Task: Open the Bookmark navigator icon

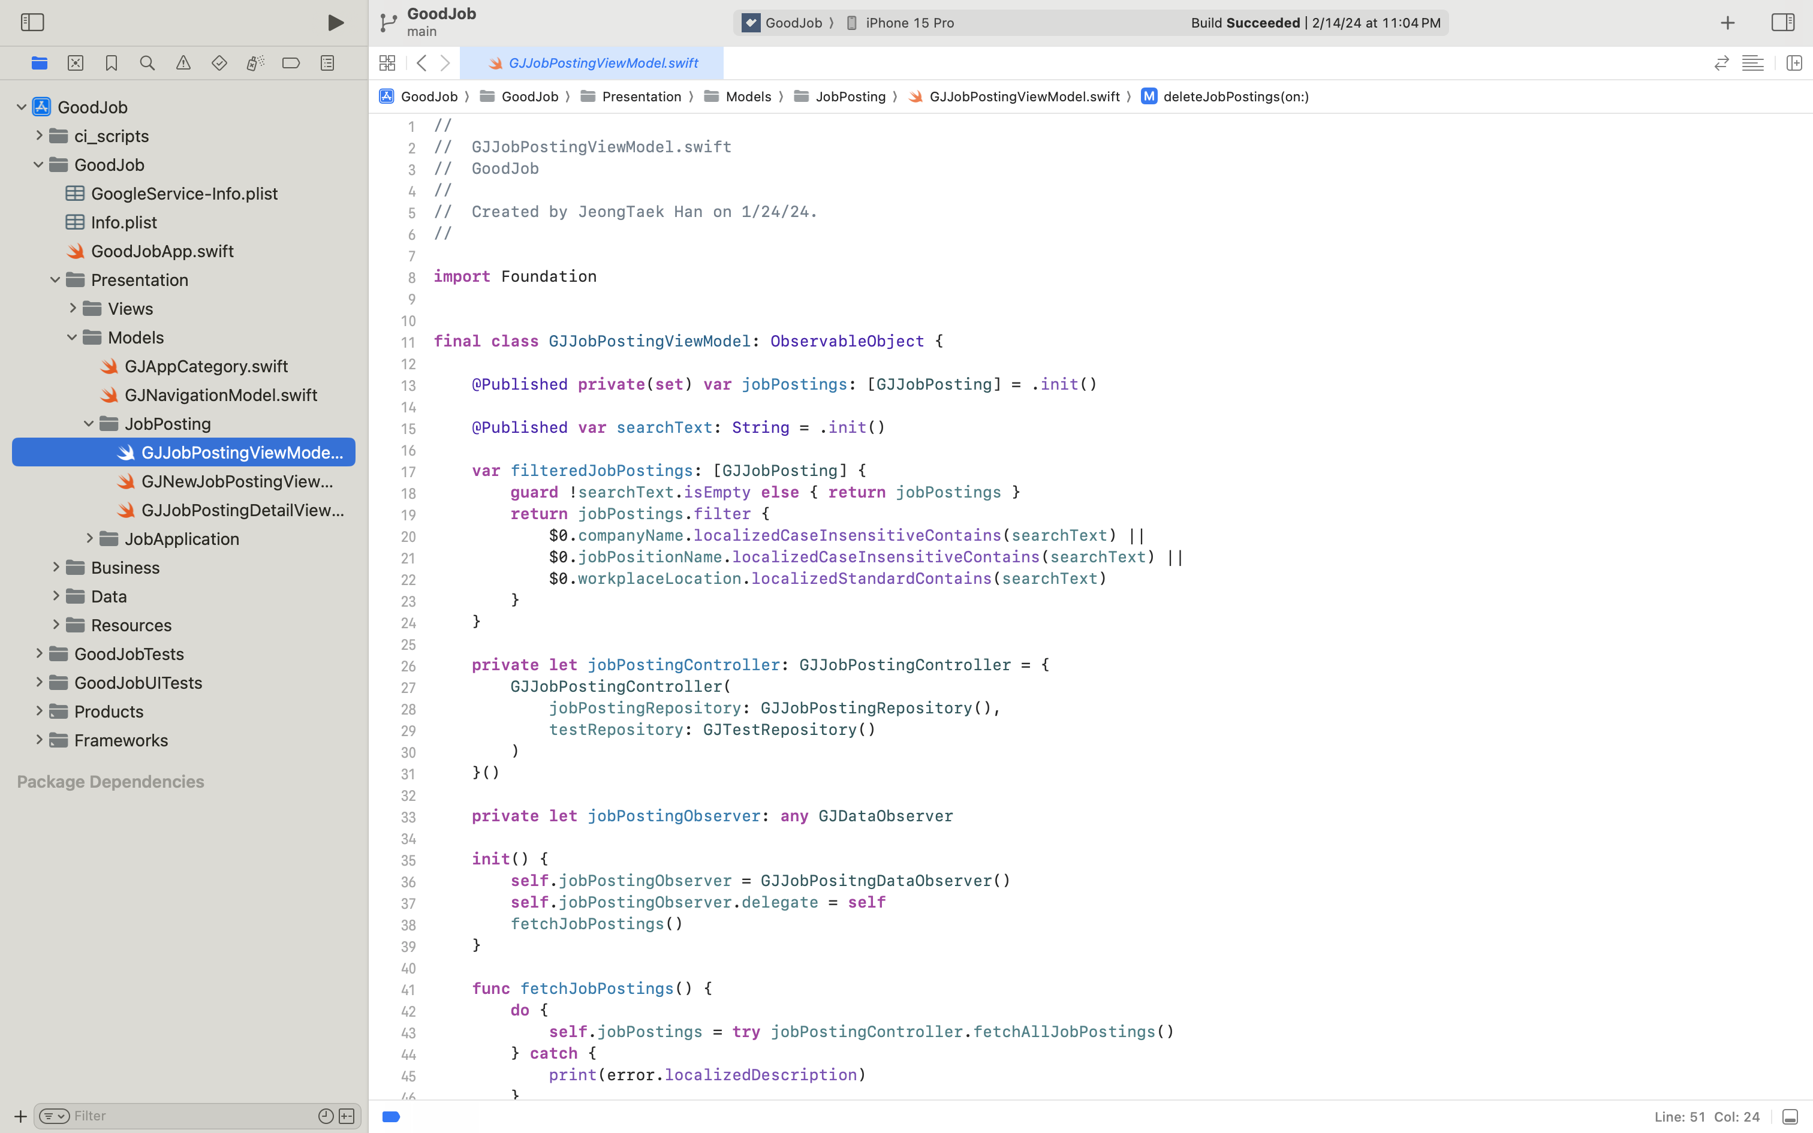Action: [x=112, y=63]
